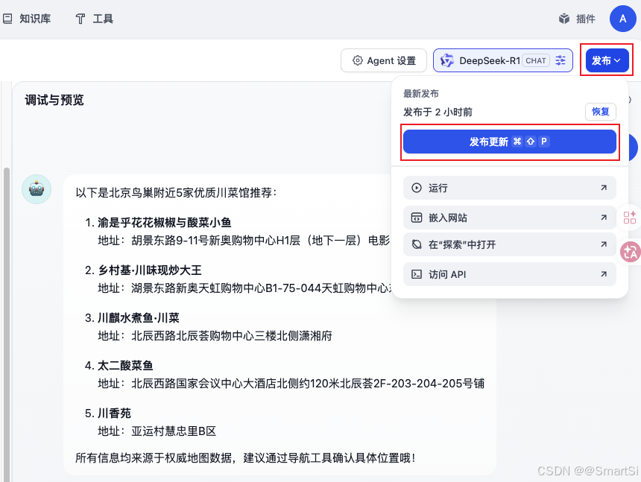The height and width of the screenshot is (482, 641).
Task: Open the 发布 dropdown
Action: click(606, 60)
